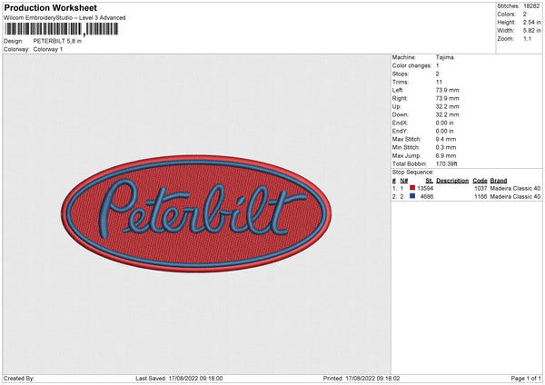Click the Stitches value 18282

[531, 6]
